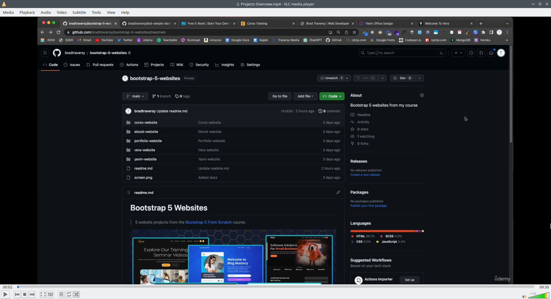Open the 8 commits history
551x299 pixels.
329,111
